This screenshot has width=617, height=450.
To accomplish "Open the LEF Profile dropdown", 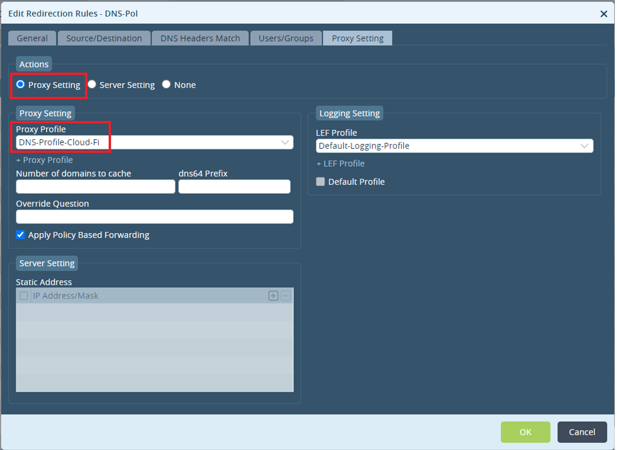I will coord(585,146).
